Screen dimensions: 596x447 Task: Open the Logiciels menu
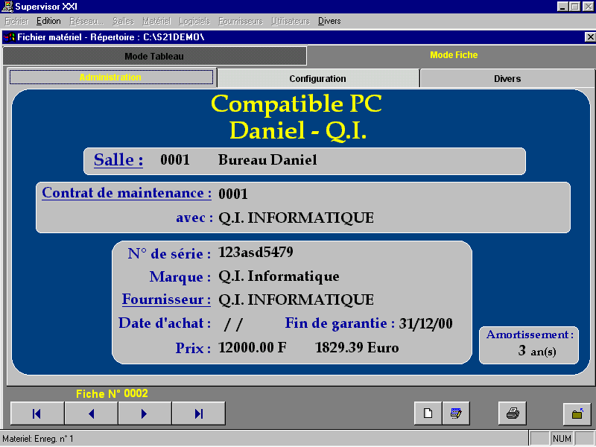(x=194, y=21)
